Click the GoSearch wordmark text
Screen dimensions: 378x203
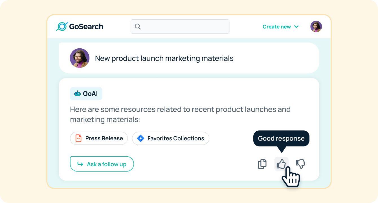[86, 26]
